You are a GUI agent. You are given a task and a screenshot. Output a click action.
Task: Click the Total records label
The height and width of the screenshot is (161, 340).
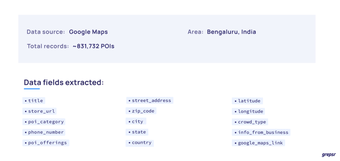48,46
